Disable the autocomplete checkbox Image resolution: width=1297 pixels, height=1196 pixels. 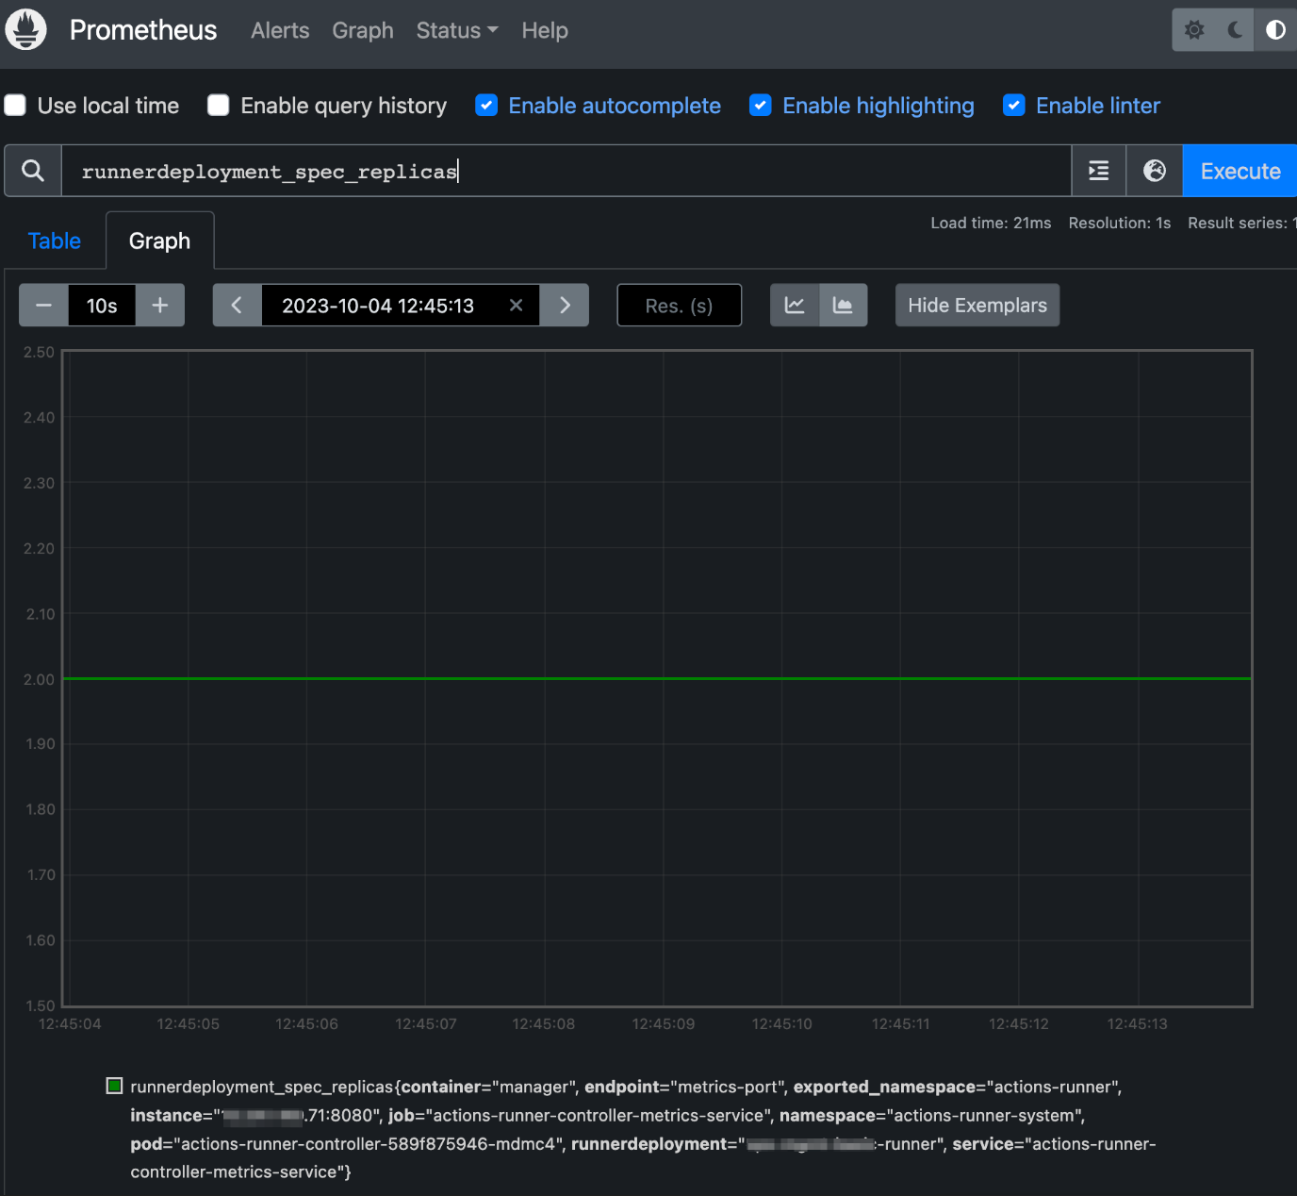486,106
